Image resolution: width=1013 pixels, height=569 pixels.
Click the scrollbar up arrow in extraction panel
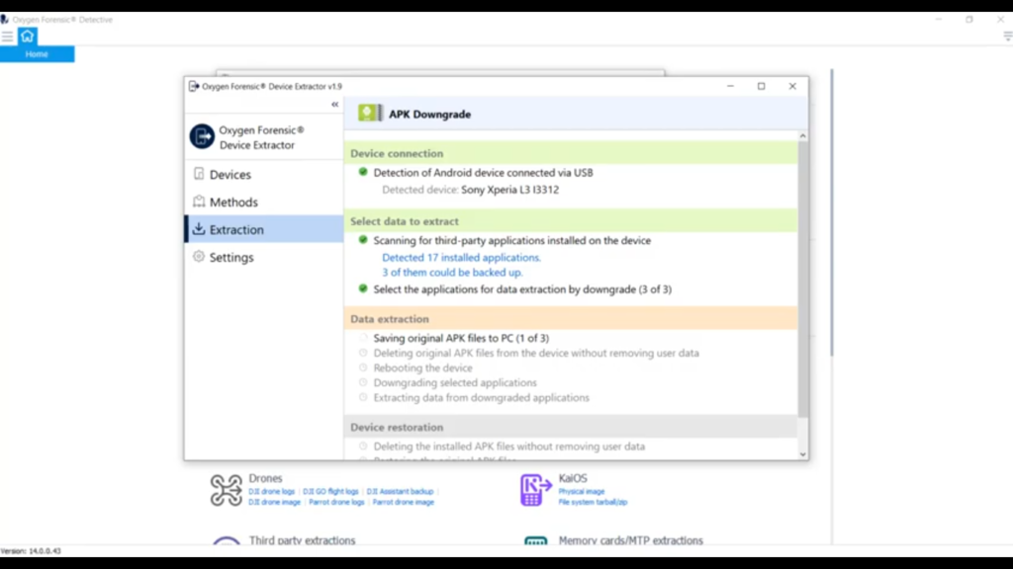(x=803, y=136)
